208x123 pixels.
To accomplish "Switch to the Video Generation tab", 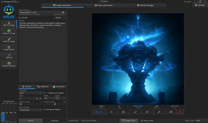I will click(x=103, y=5).
